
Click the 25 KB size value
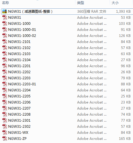pos(126,96)
